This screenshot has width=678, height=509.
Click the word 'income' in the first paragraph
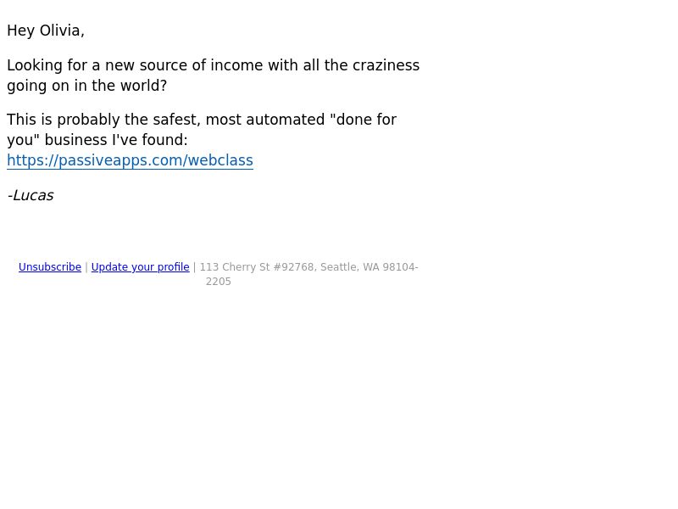[x=236, y=65]
